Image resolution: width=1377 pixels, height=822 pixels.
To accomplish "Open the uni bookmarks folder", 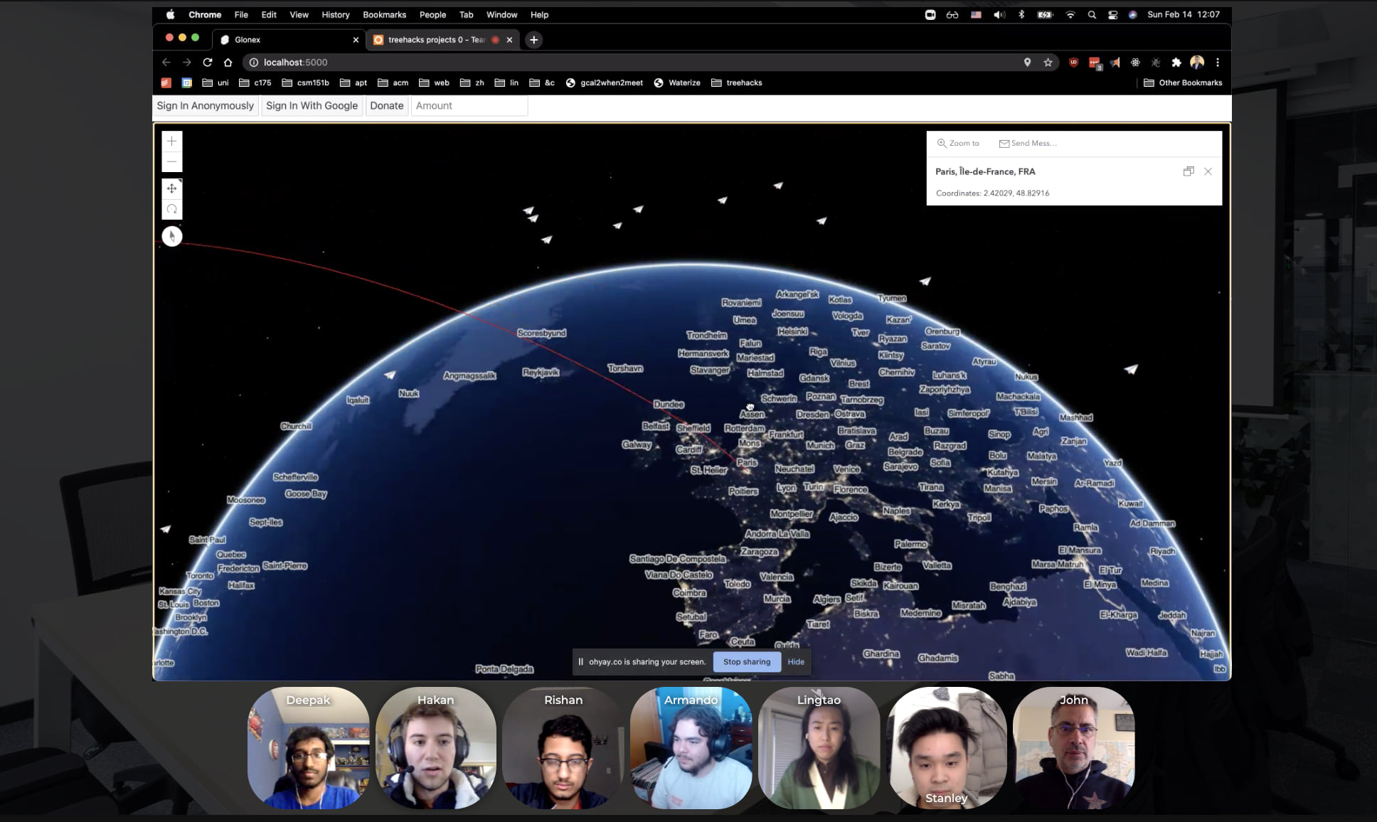I will (216, 82).
